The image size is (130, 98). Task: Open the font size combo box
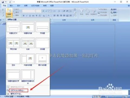[x=39, y=11]
